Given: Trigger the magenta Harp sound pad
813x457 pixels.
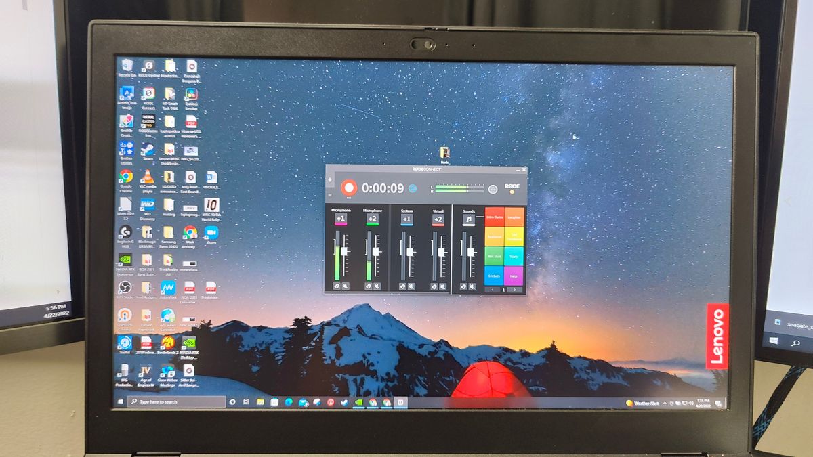Looking at the screenshot, I should pyautogui.click(x=514, y=276).
